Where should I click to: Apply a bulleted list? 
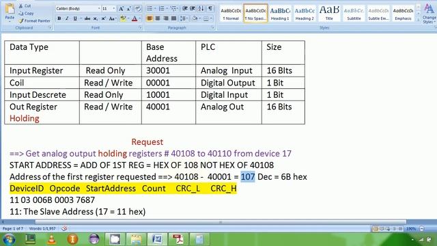click(150, 9)
